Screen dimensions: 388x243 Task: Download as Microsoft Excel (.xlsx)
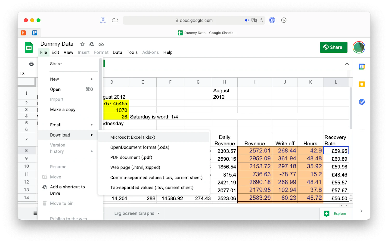point(154,137)
